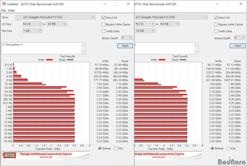Screen dimensions: 247x166
Task: Click Start button in left window
Action: point(125,46)
